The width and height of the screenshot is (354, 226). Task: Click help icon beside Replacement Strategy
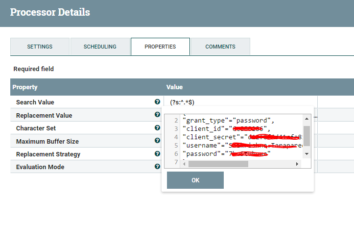pos(157,154)
